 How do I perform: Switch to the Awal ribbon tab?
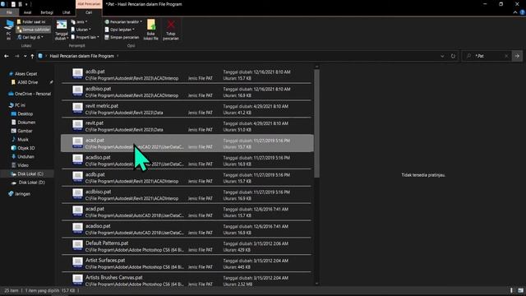tap(27, 12)
